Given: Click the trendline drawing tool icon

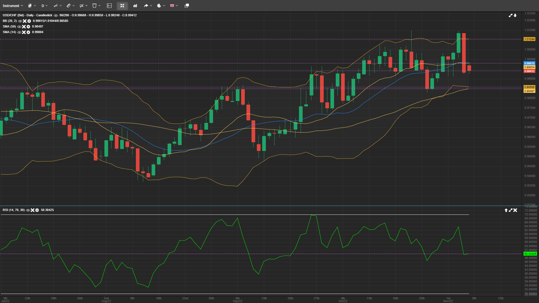Looking at the screenshot, I should [x=55, y=6].
